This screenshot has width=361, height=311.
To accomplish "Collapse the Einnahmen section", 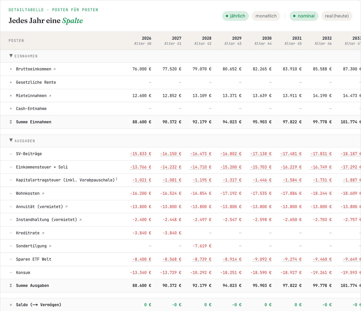I will coord(11,56).
